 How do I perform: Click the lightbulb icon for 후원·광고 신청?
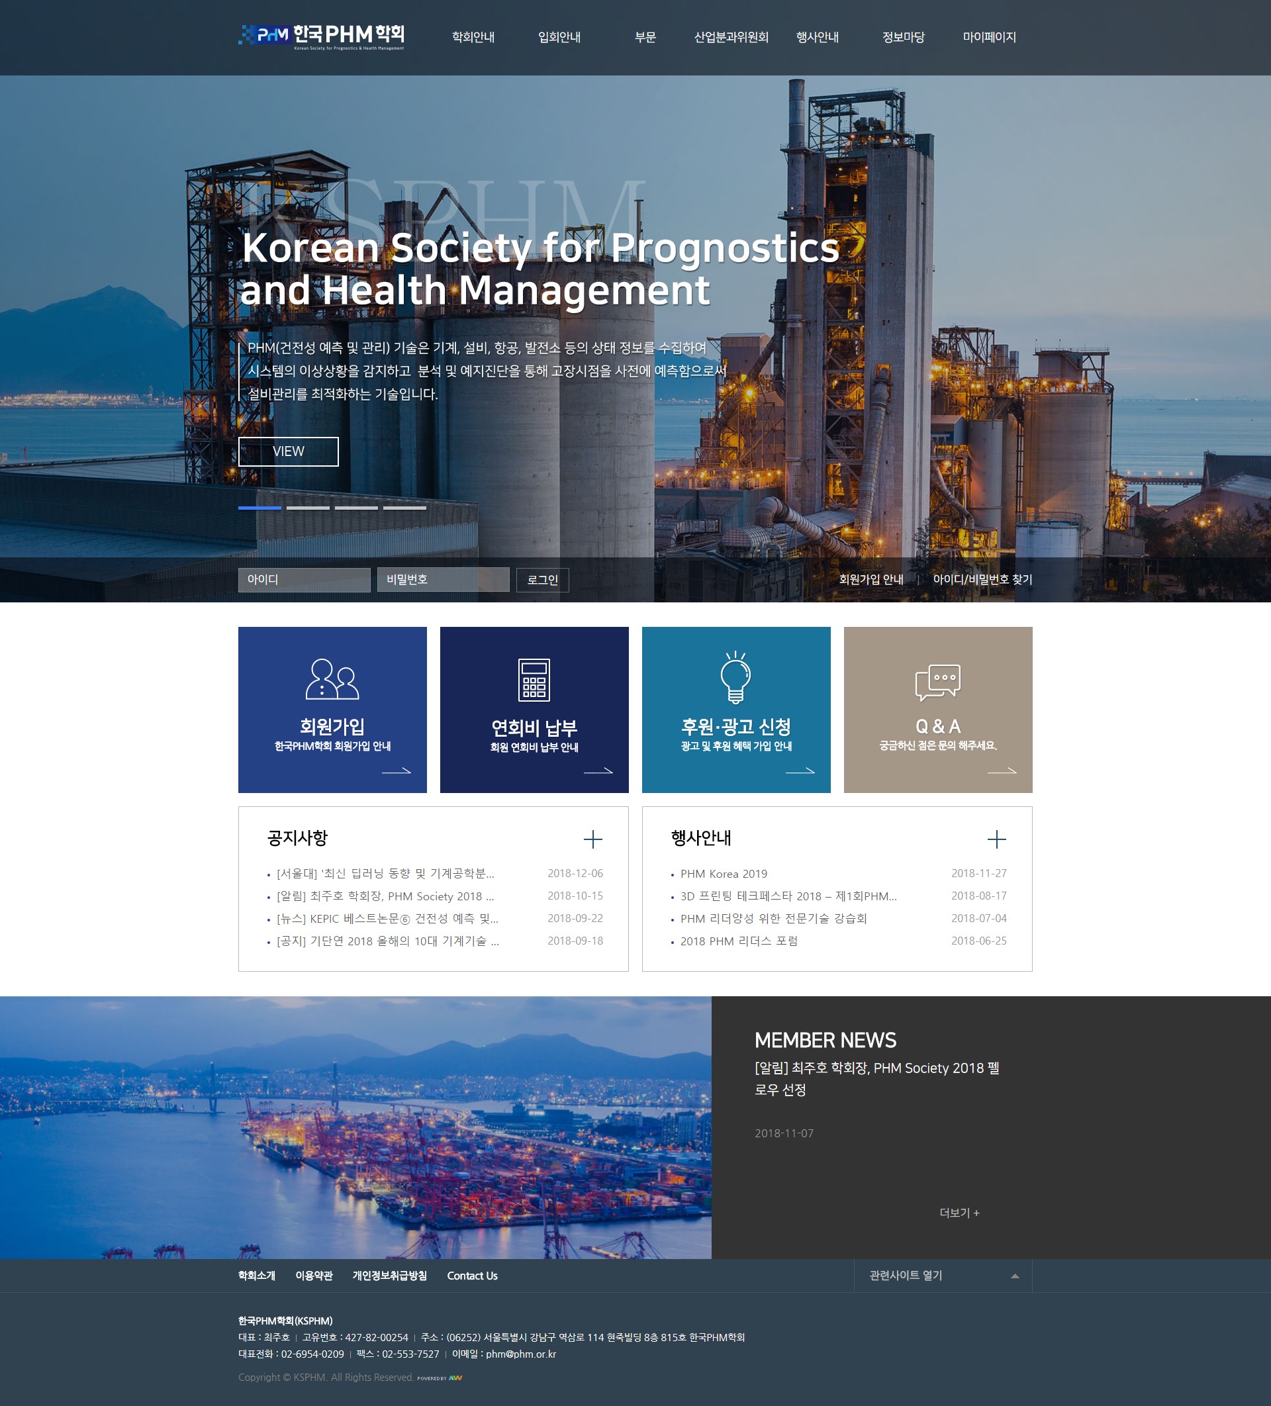(735, 677)
